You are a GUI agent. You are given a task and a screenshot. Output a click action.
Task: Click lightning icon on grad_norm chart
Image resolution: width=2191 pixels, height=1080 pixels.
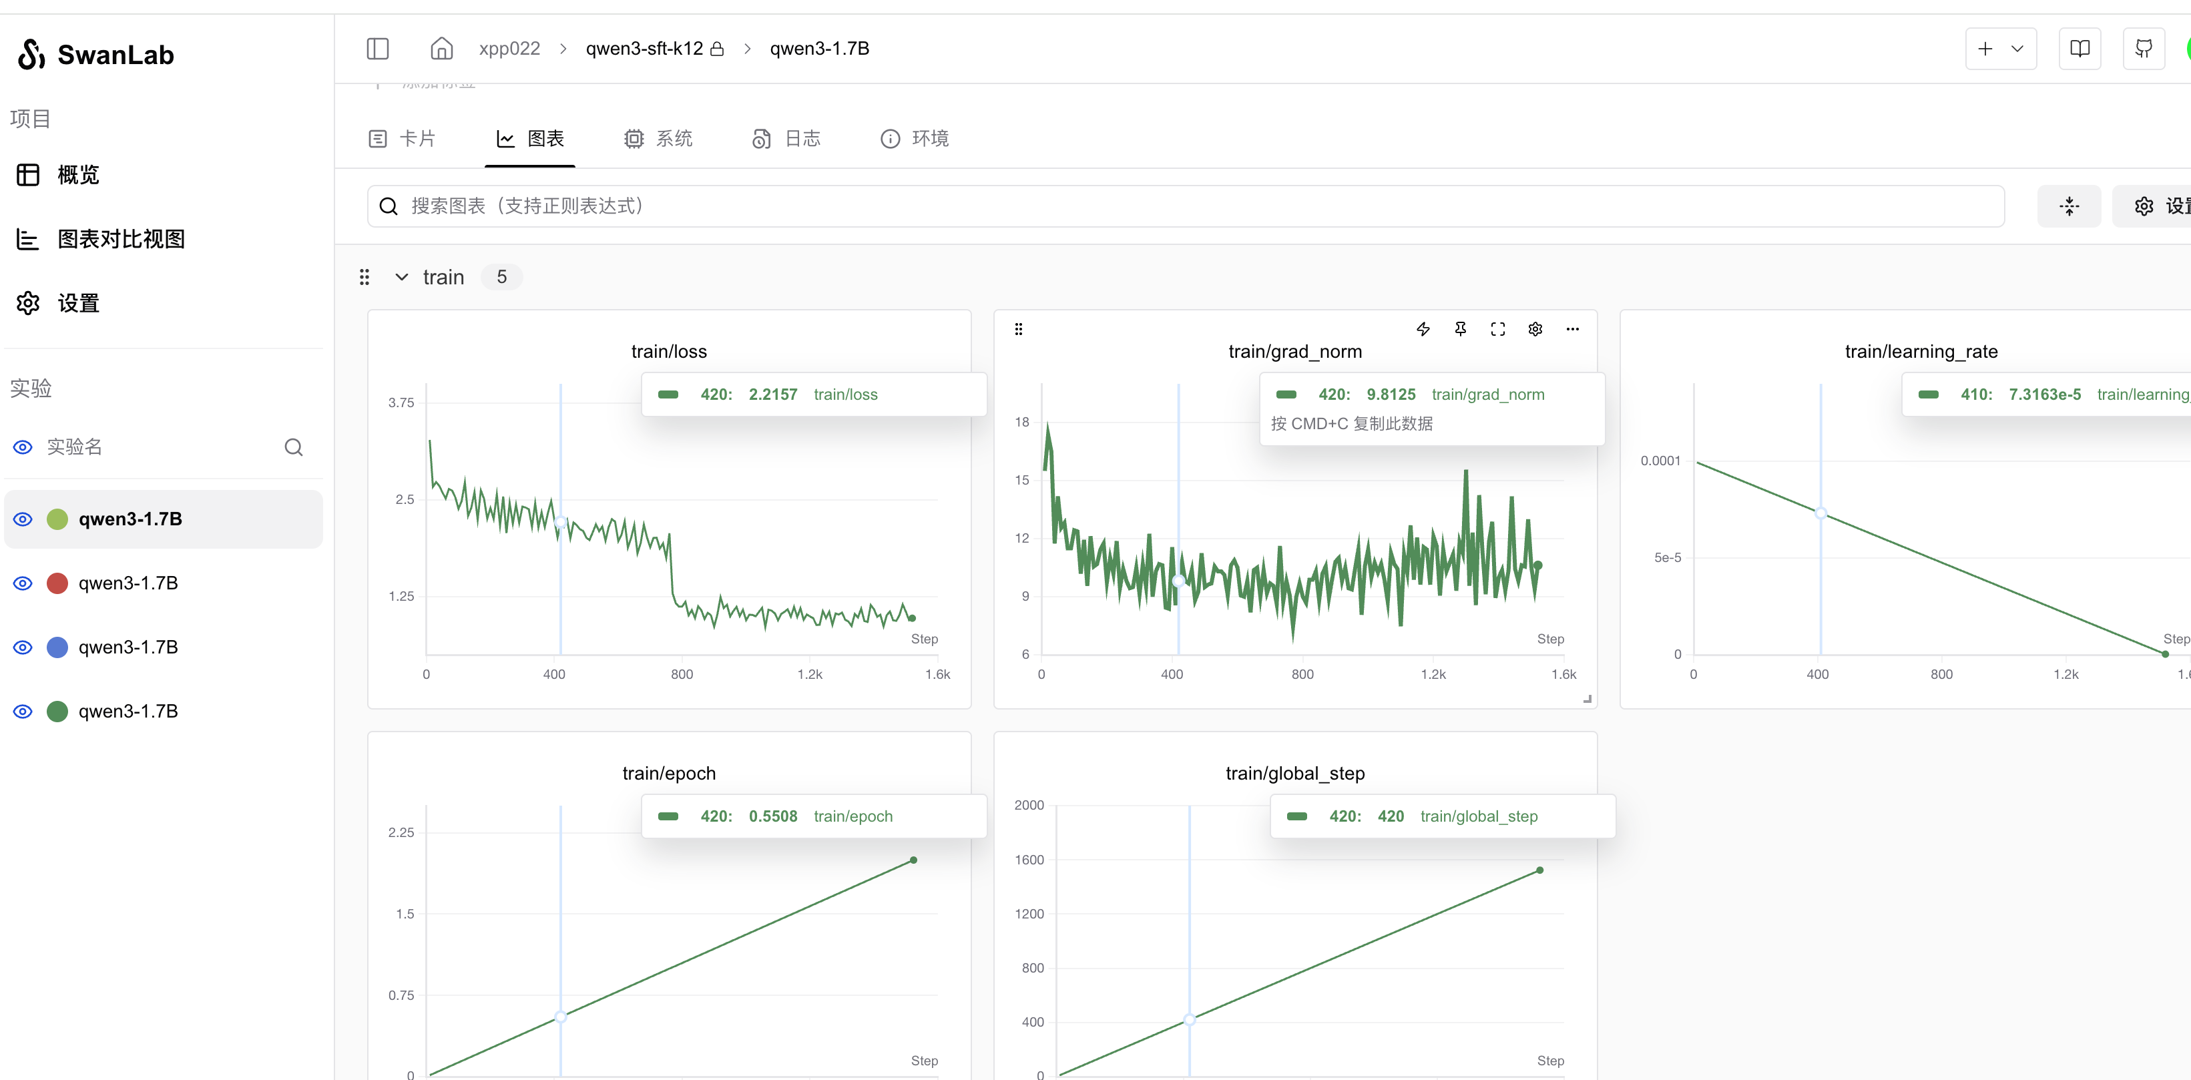click(1423, 329)
